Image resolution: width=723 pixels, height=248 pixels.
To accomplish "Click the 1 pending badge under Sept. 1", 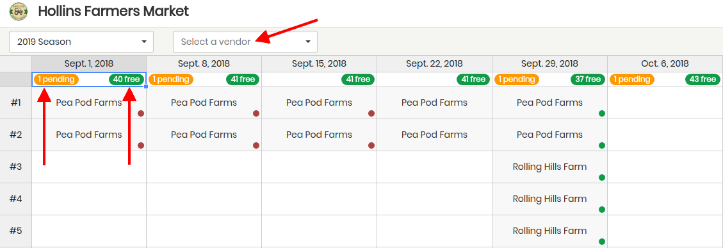I will 56,79.
